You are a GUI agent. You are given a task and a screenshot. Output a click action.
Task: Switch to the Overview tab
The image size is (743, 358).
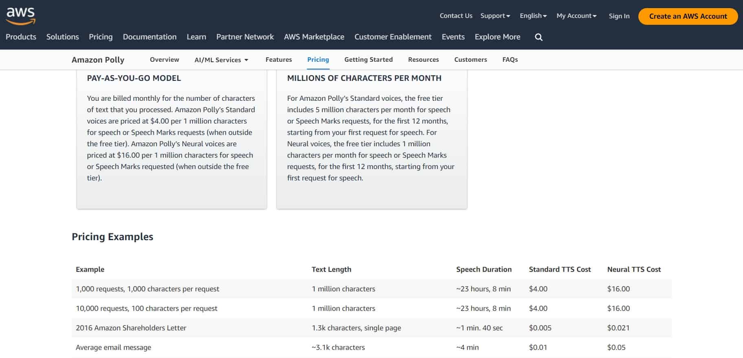[x=164, y=59]
